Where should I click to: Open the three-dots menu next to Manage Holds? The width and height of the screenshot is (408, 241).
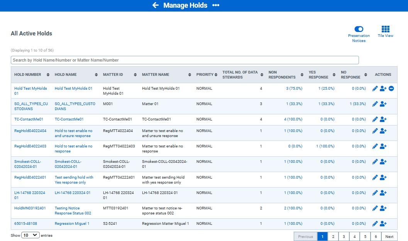click(216, 5)
